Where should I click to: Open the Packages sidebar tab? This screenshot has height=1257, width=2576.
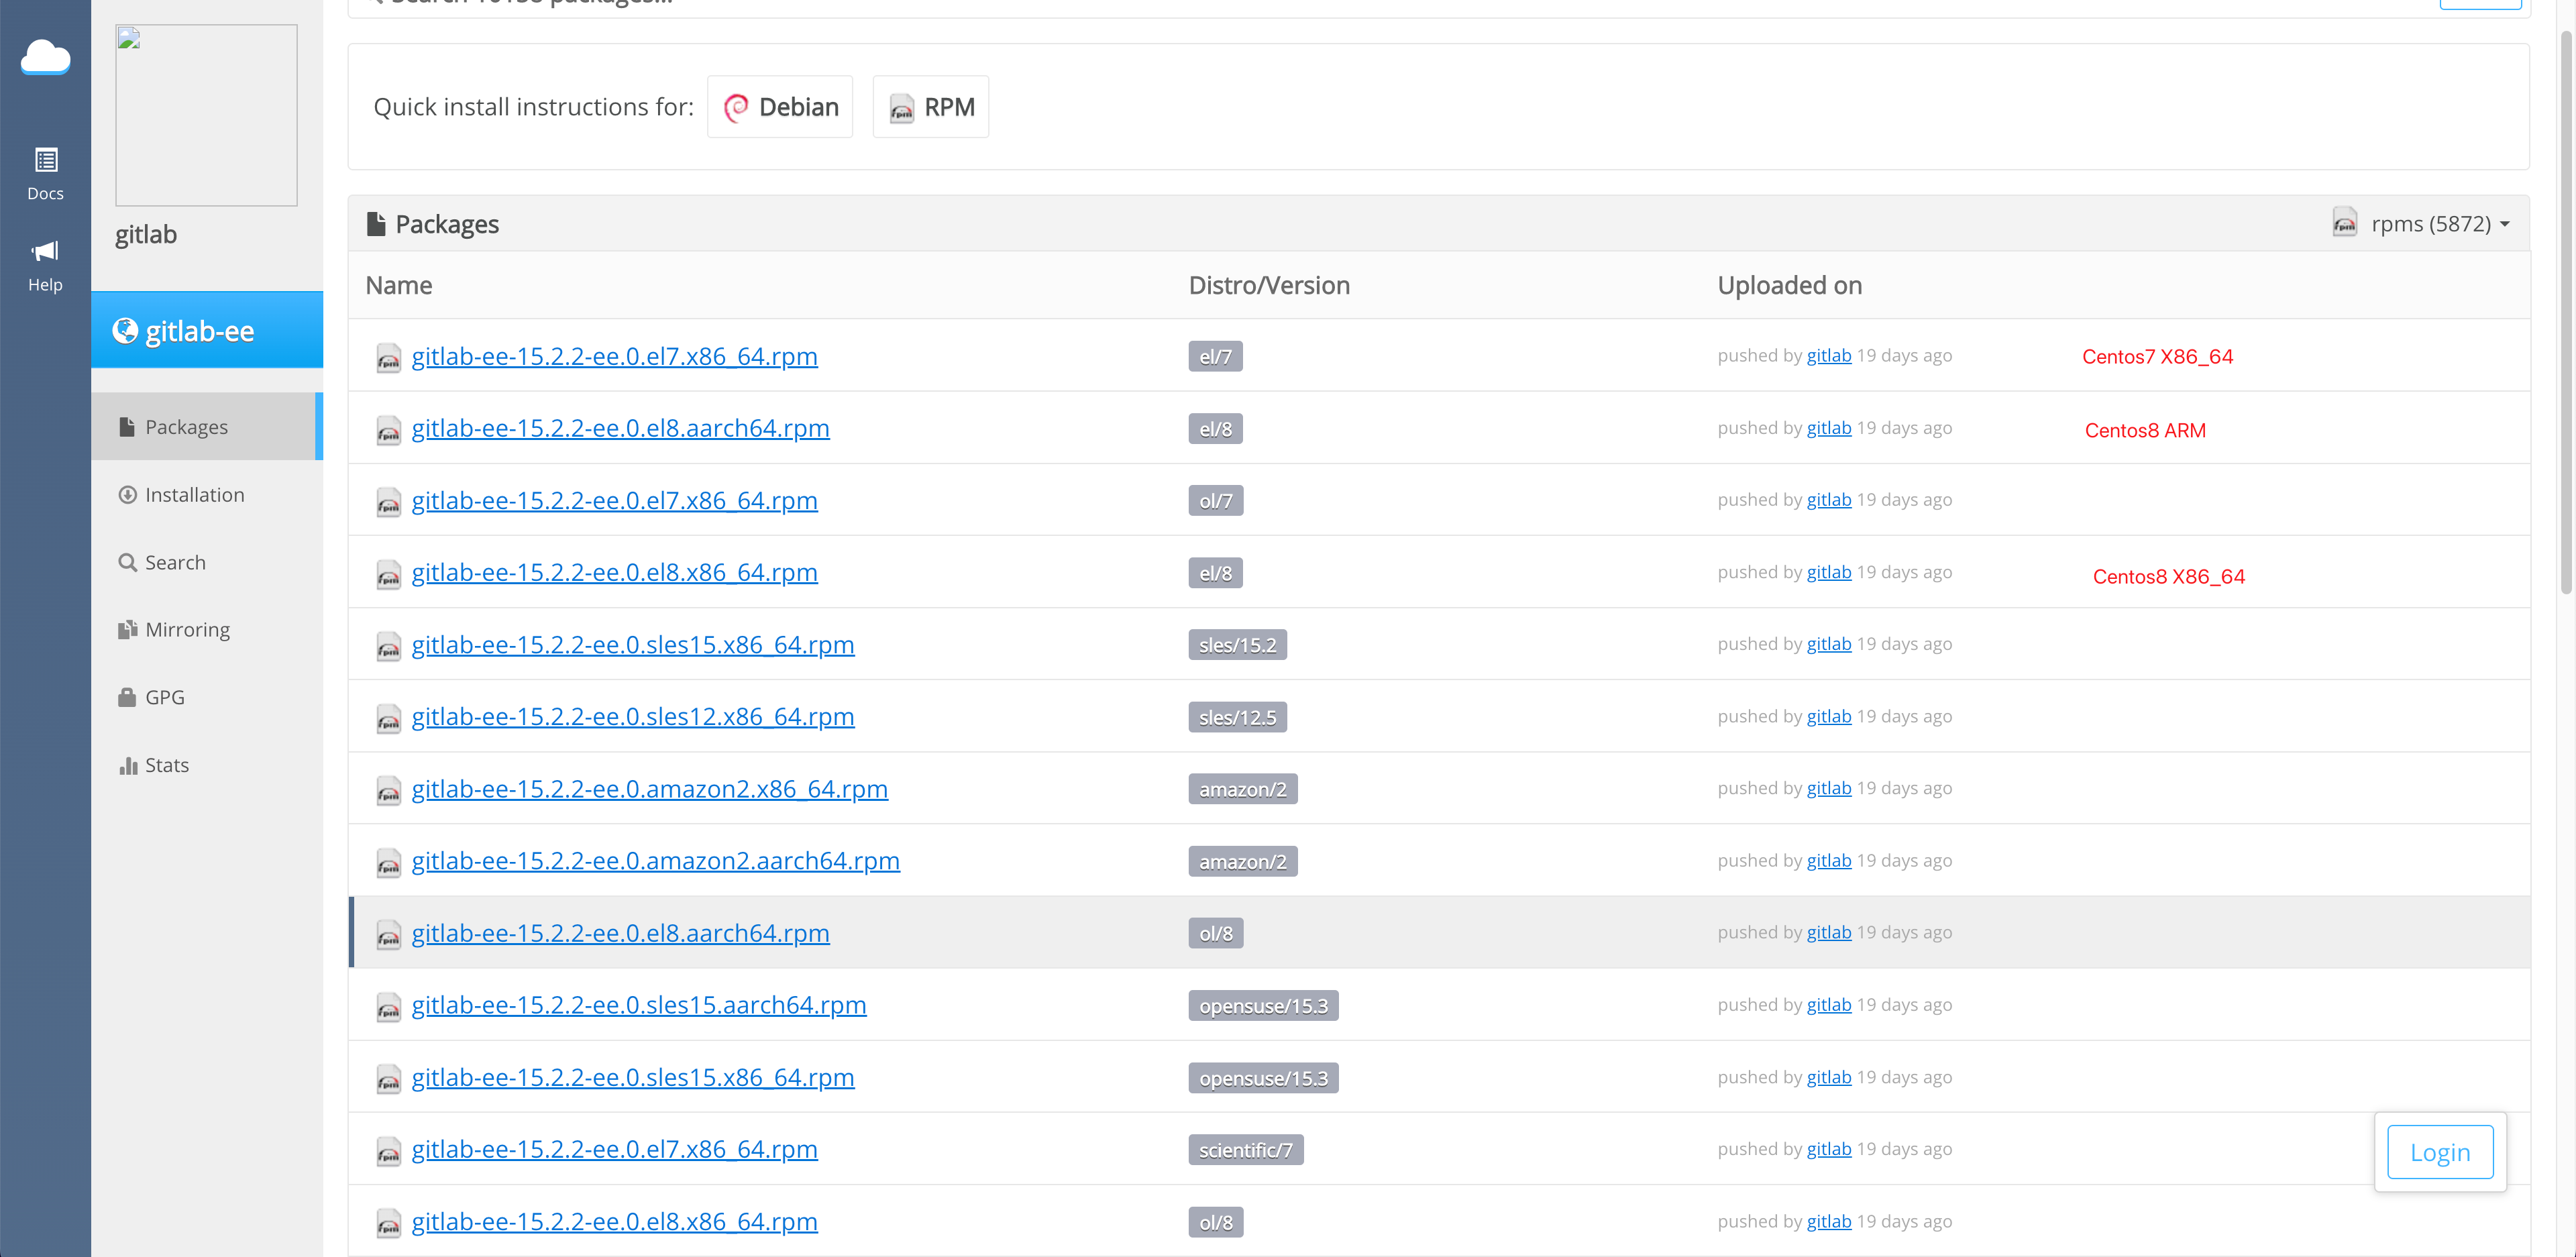click(x=207, y=426)
